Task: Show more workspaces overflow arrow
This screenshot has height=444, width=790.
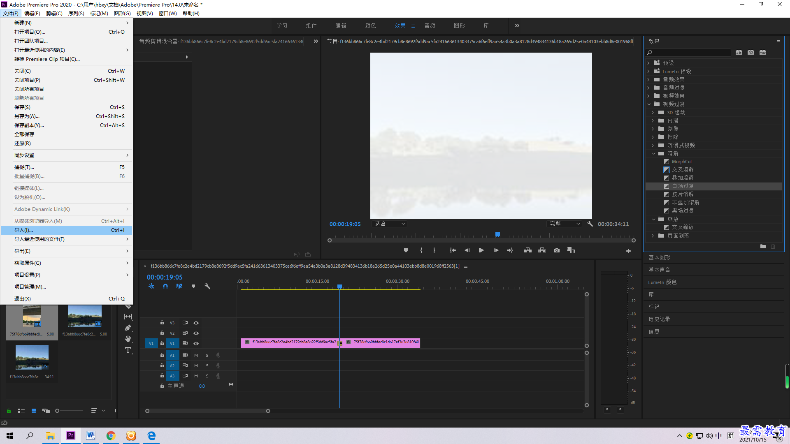Action: tap(517, 25)
